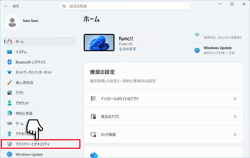Minimize the settings window
The image size is (250, 158).
point(220,4)
